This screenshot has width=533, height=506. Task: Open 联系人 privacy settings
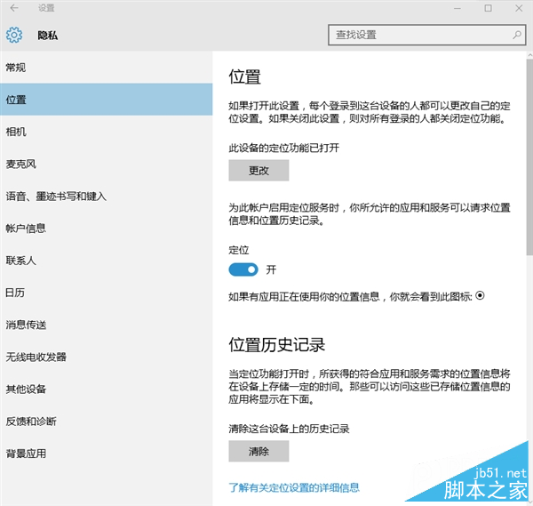pyautogui.click(x=106, y=261)
